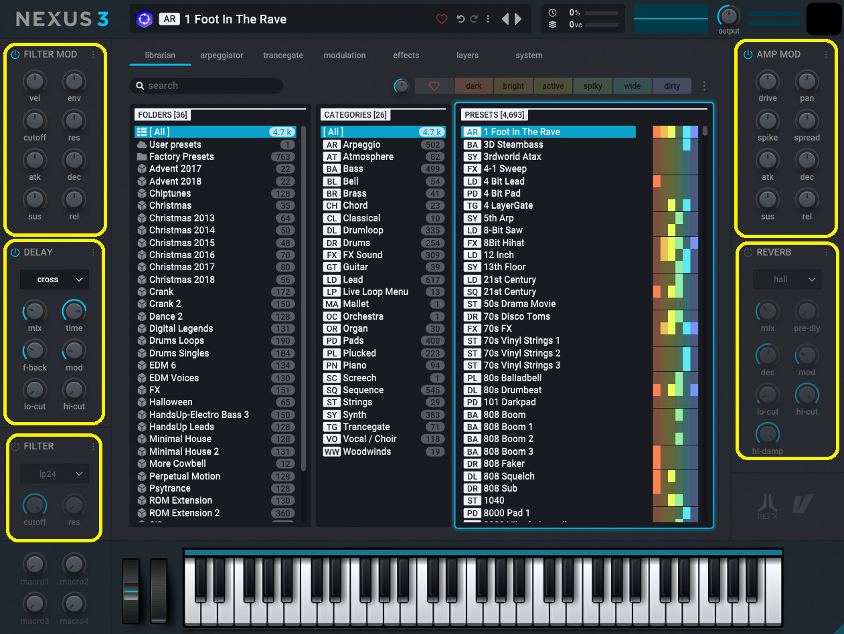Screen dimensions: 844x634
Task: Expand the Filter type dropdown showing lp24
Action: 54,474
